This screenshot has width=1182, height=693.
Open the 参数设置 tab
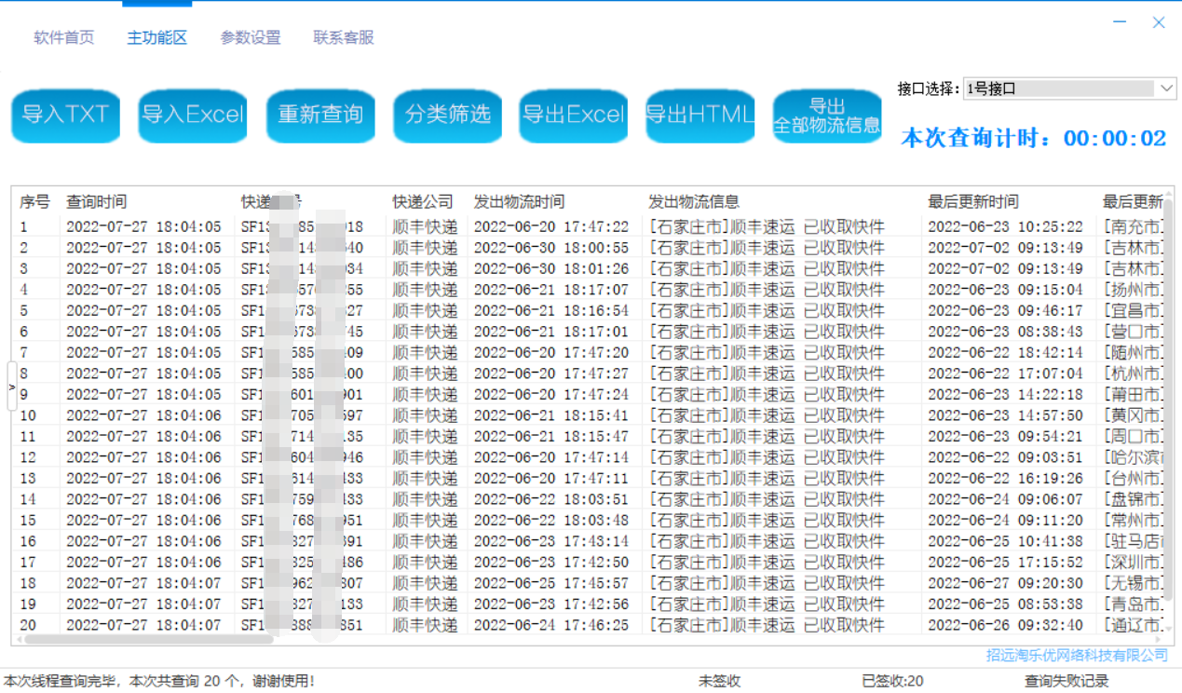(251, 38)
